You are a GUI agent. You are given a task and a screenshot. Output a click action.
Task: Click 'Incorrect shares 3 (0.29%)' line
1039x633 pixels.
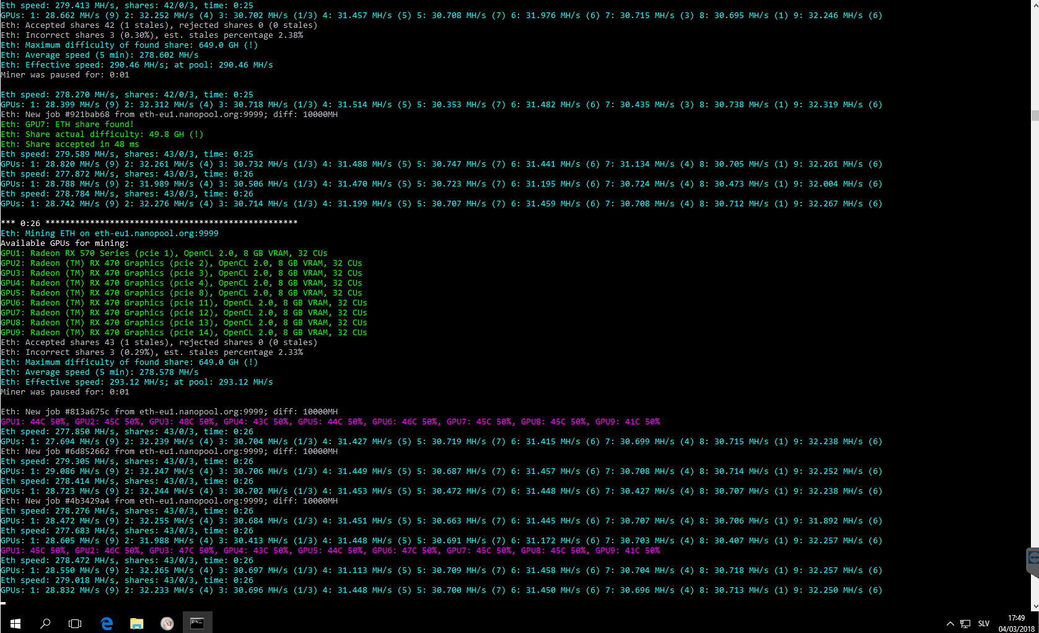(152, 352)
